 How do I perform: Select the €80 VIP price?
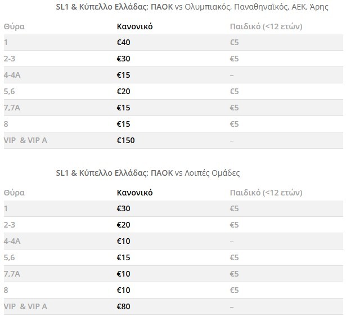pos(123,306)
